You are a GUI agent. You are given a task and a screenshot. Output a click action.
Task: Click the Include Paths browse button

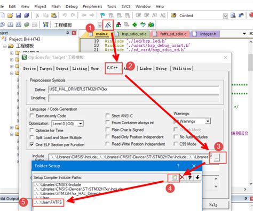click(217, 157)
